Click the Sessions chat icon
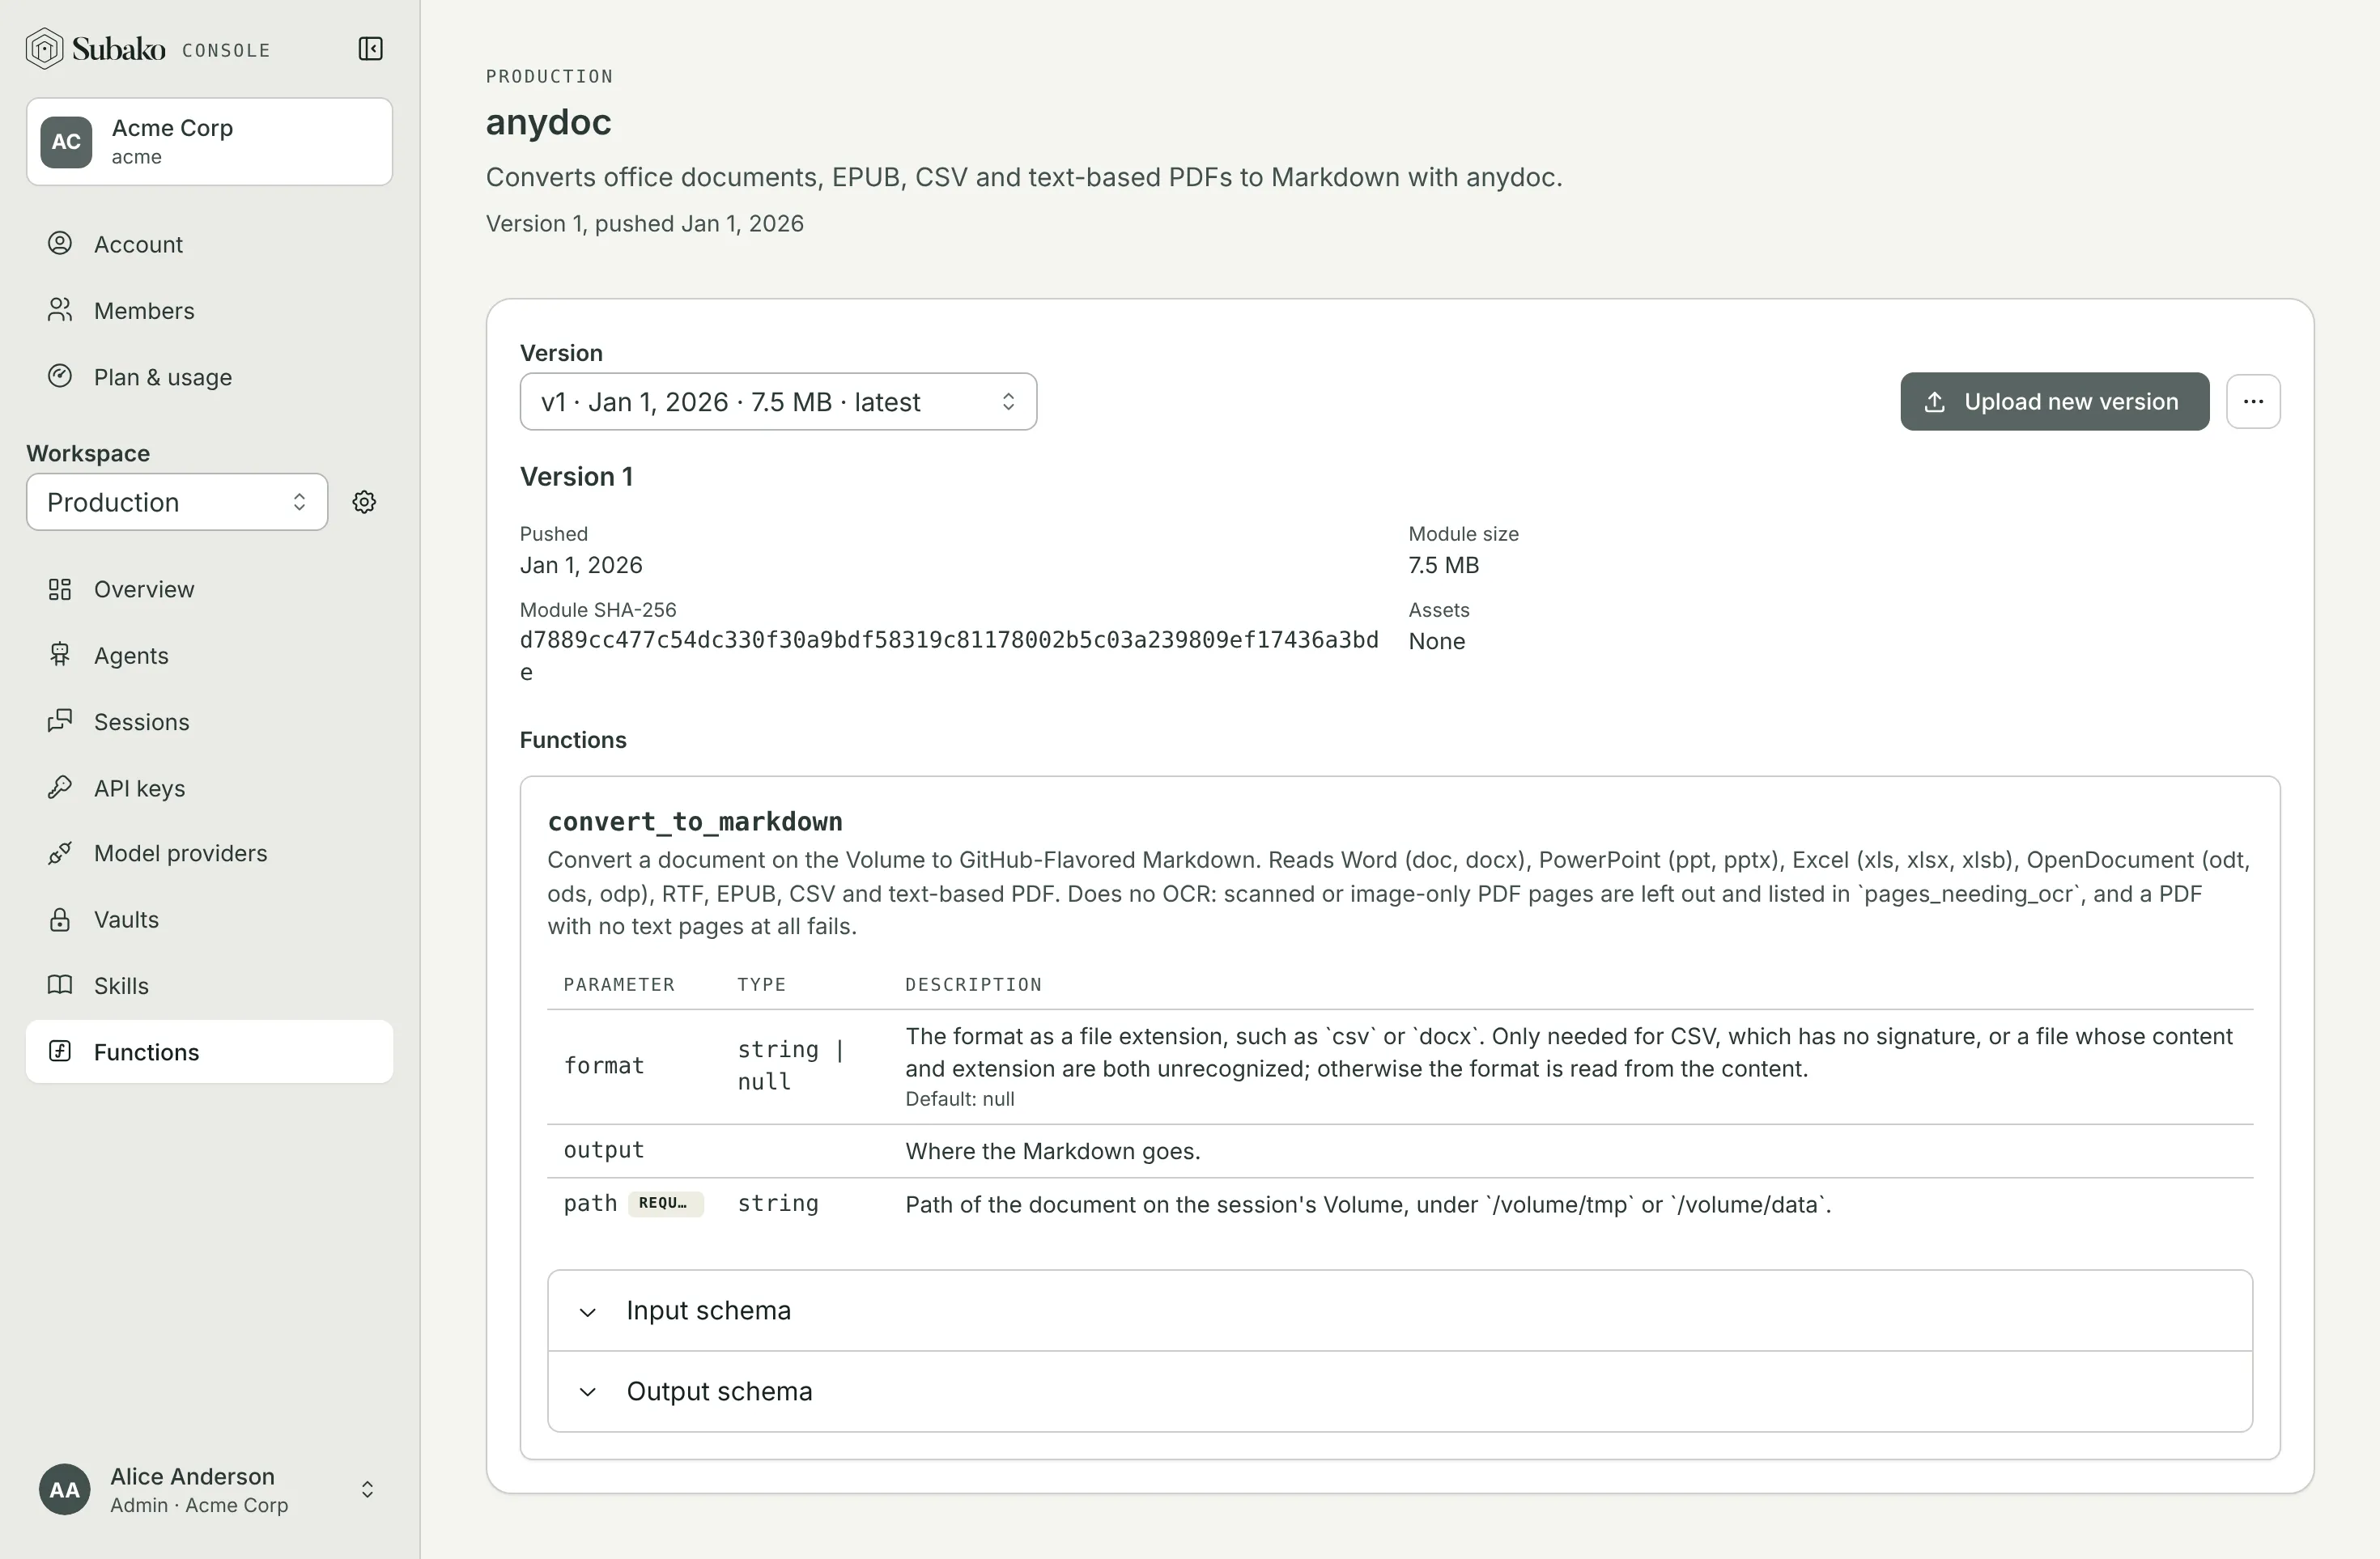 point(60,721)
